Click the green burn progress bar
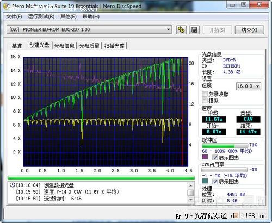272x223 pixels. click(101, 178)
